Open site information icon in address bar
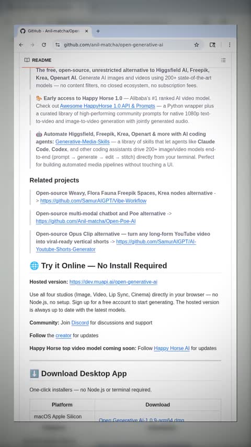251x447 pixels. [58, 45]
